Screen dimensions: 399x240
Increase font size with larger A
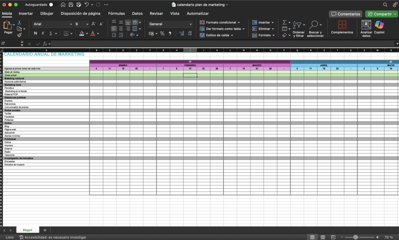point(94,24)
